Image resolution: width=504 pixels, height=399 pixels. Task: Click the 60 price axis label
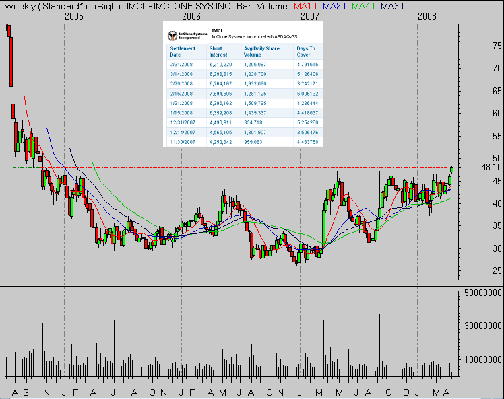[497, 113]
